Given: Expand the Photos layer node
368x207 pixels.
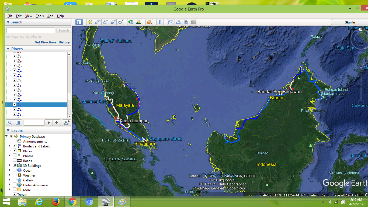Looking at the screenshot, I should [x=10, y=156].
